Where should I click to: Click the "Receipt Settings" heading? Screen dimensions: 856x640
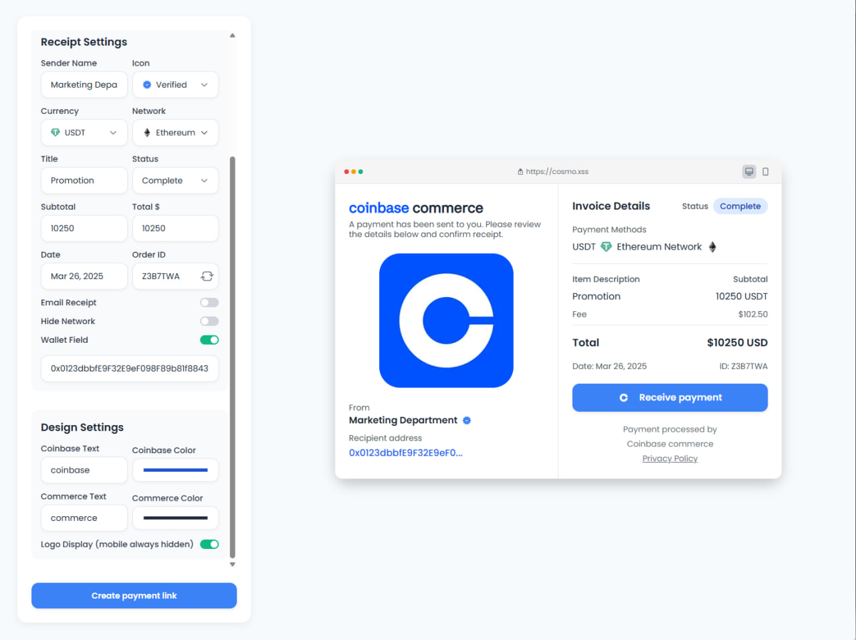pos(84,42)
